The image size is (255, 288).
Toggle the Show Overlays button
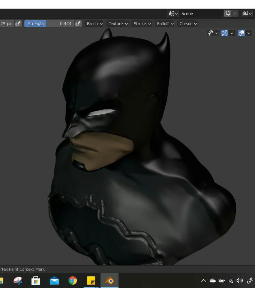coord(241,33)
